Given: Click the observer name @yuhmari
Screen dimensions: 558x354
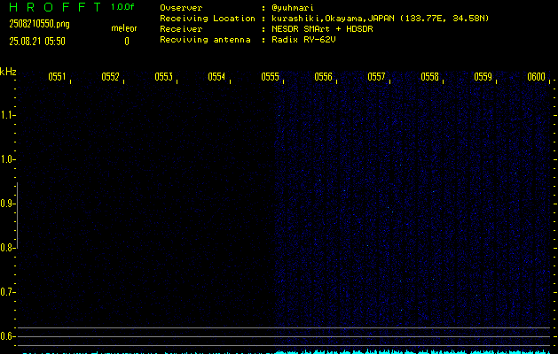Looking at the screenshot, I should (x=293, y=8).
